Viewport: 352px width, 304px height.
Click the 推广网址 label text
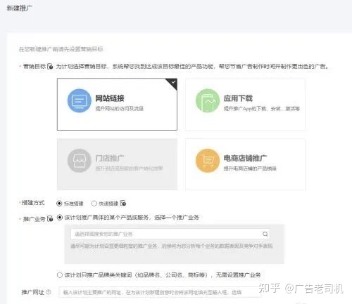click(x=33, y=292)
